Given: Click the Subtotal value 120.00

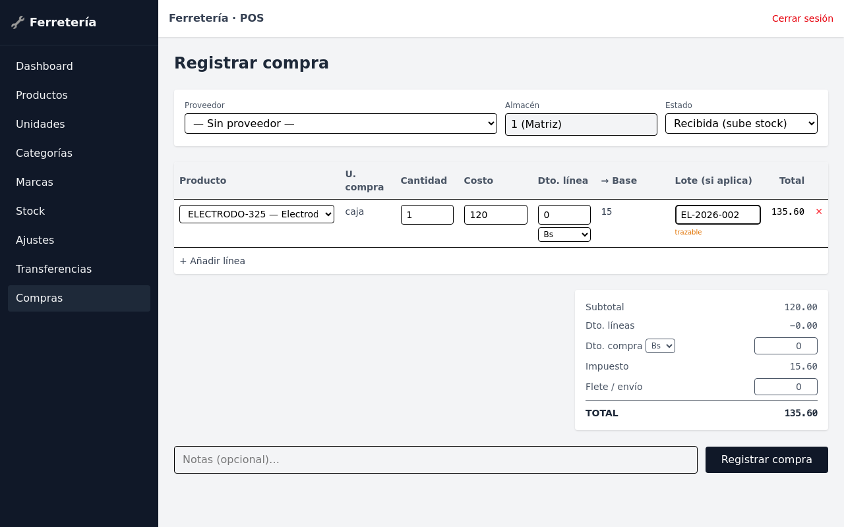Looking at the screenshot, I should pos(801,307).
